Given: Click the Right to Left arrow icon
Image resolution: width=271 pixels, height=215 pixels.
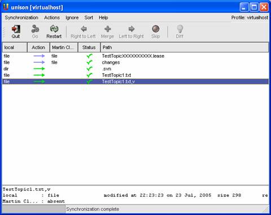Looking at the screenshot, I should pos(84,29).
